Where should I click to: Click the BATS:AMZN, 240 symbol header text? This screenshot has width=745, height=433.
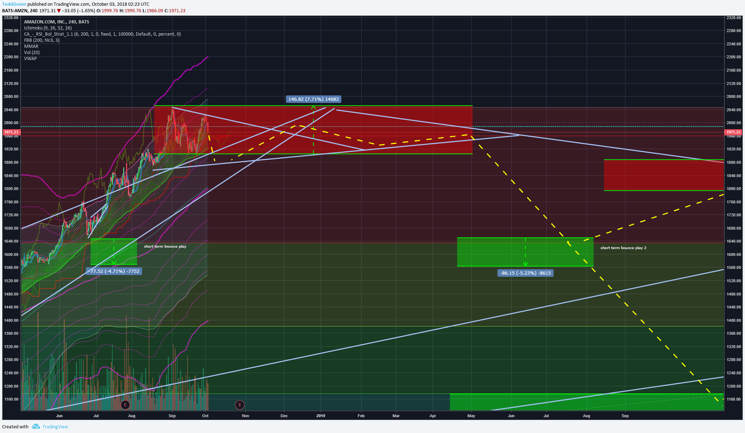(x=20, y=10)
